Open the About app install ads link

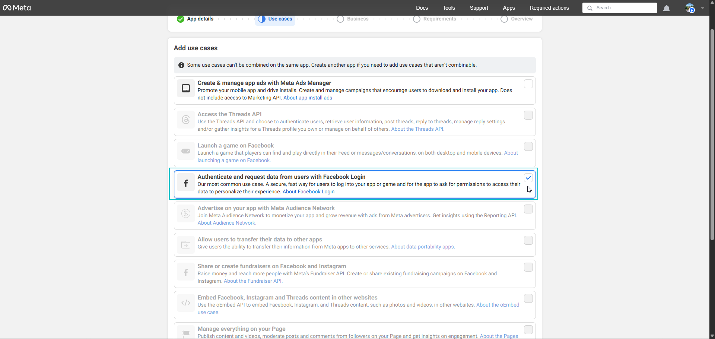click(x=308, y=98)
